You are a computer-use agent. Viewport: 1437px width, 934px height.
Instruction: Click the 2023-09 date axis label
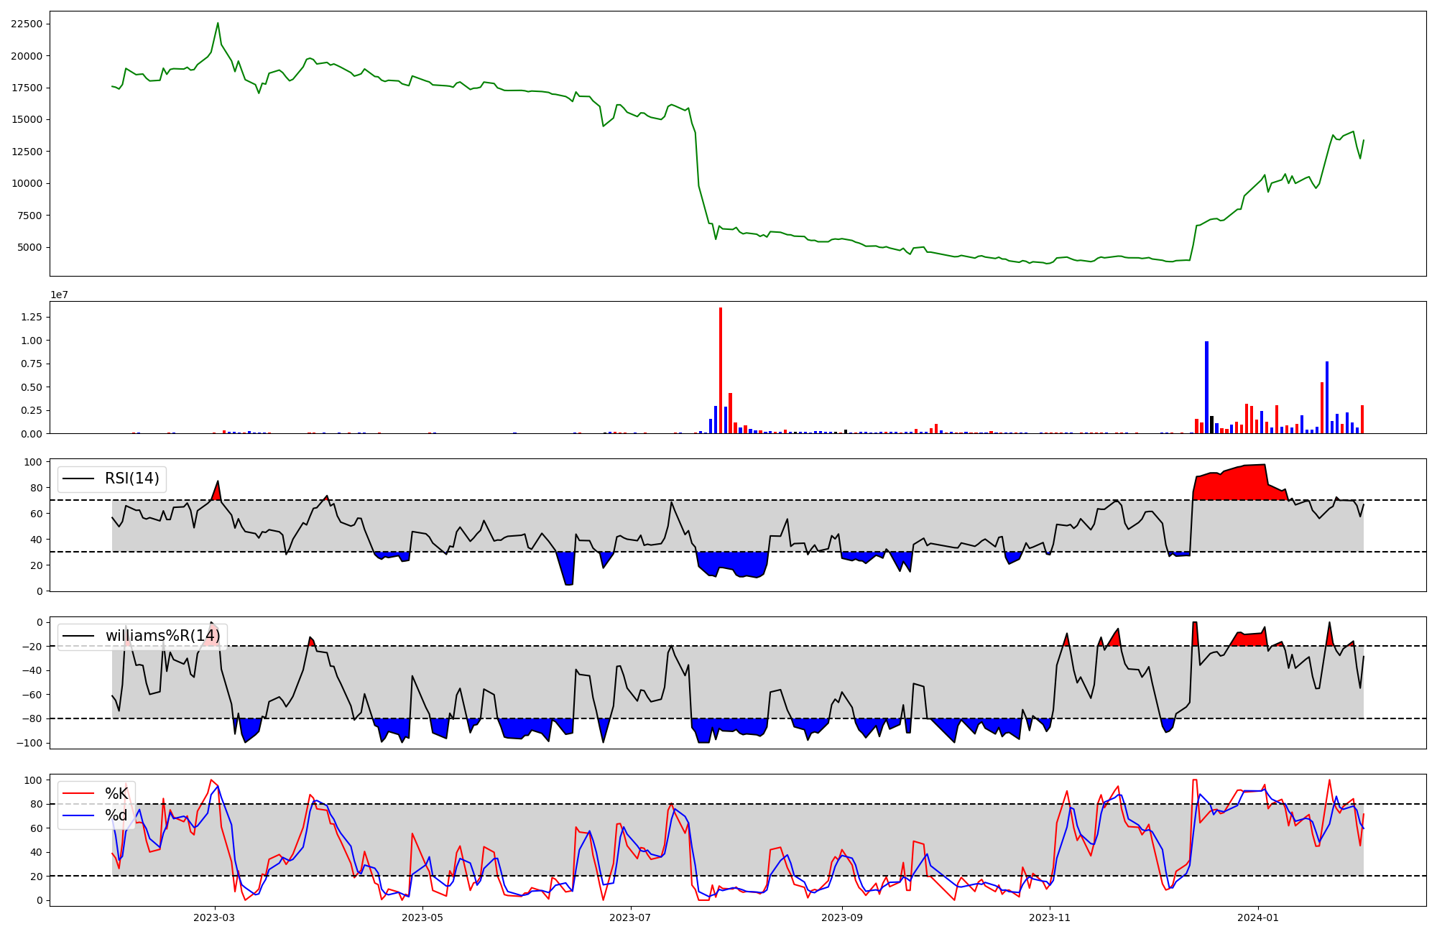(x=841, y=917)
